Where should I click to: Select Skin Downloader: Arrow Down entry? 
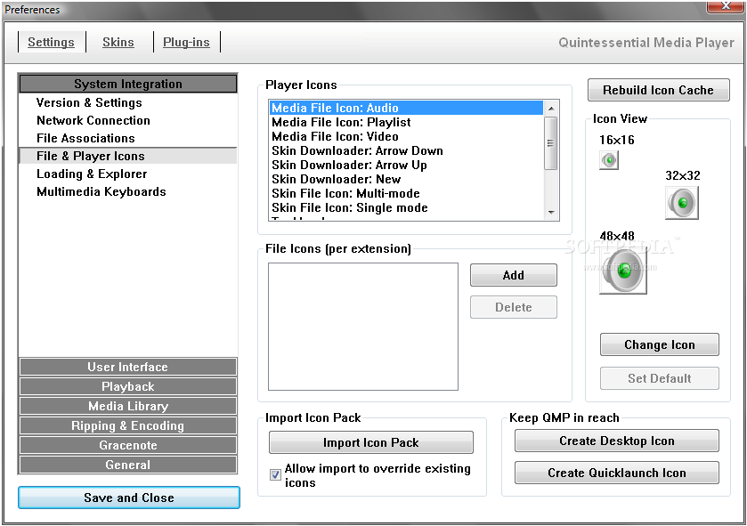click(406, 151)
